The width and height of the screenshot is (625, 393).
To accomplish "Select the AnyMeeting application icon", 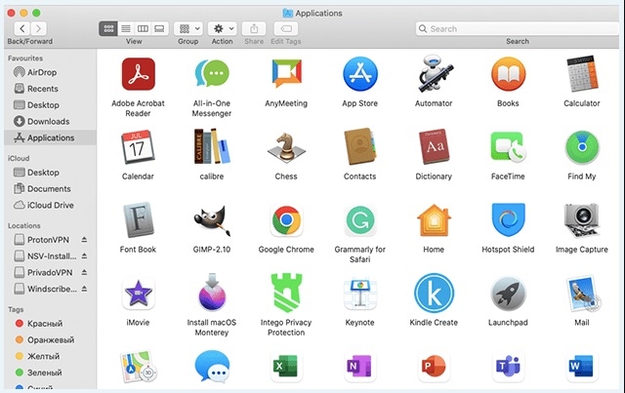I will tap(286, 74).
